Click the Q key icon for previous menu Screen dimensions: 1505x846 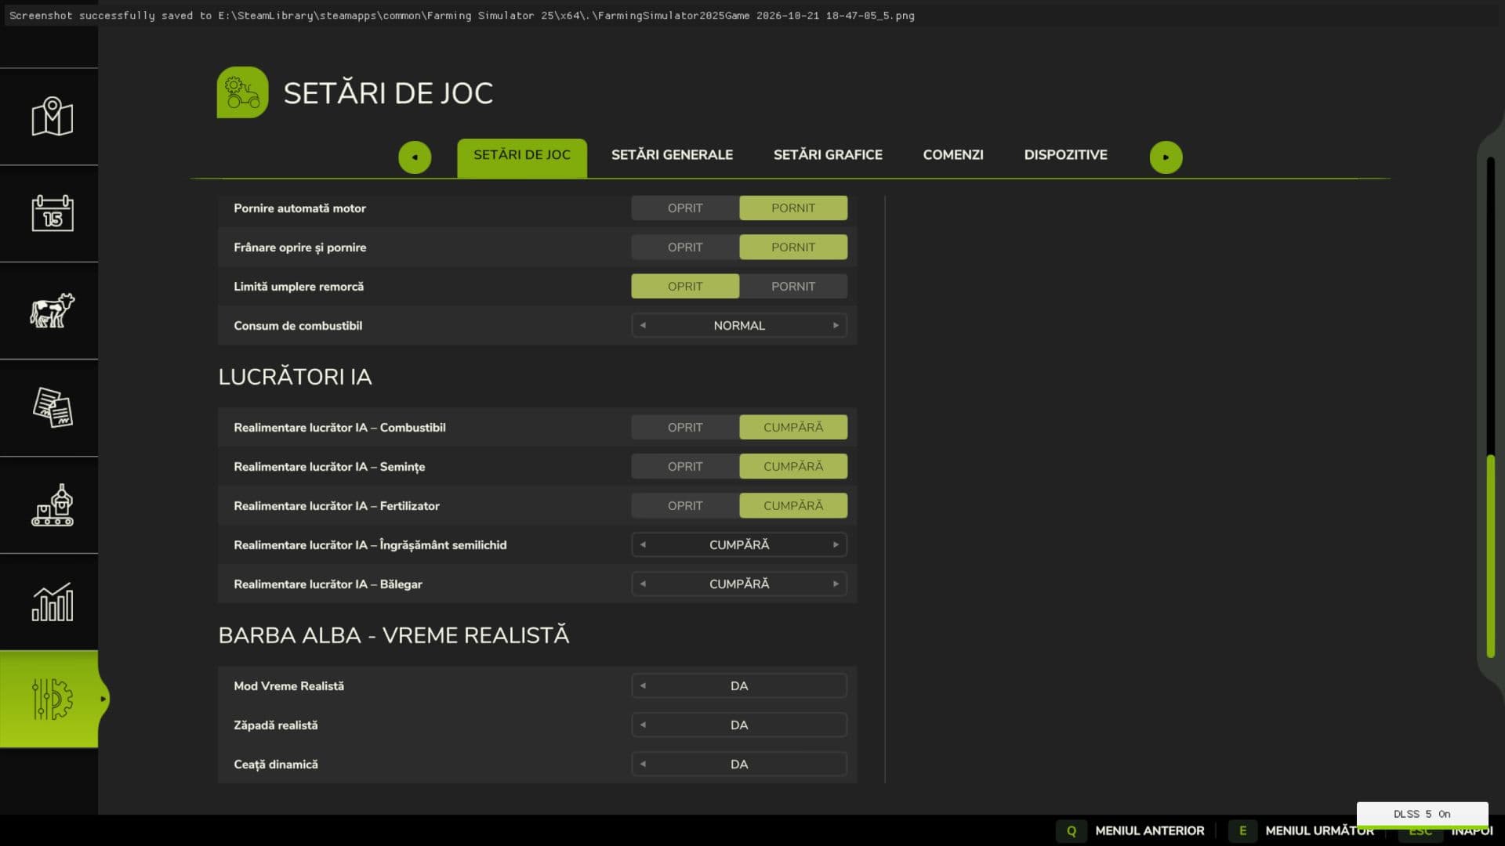pos(1071,830)
